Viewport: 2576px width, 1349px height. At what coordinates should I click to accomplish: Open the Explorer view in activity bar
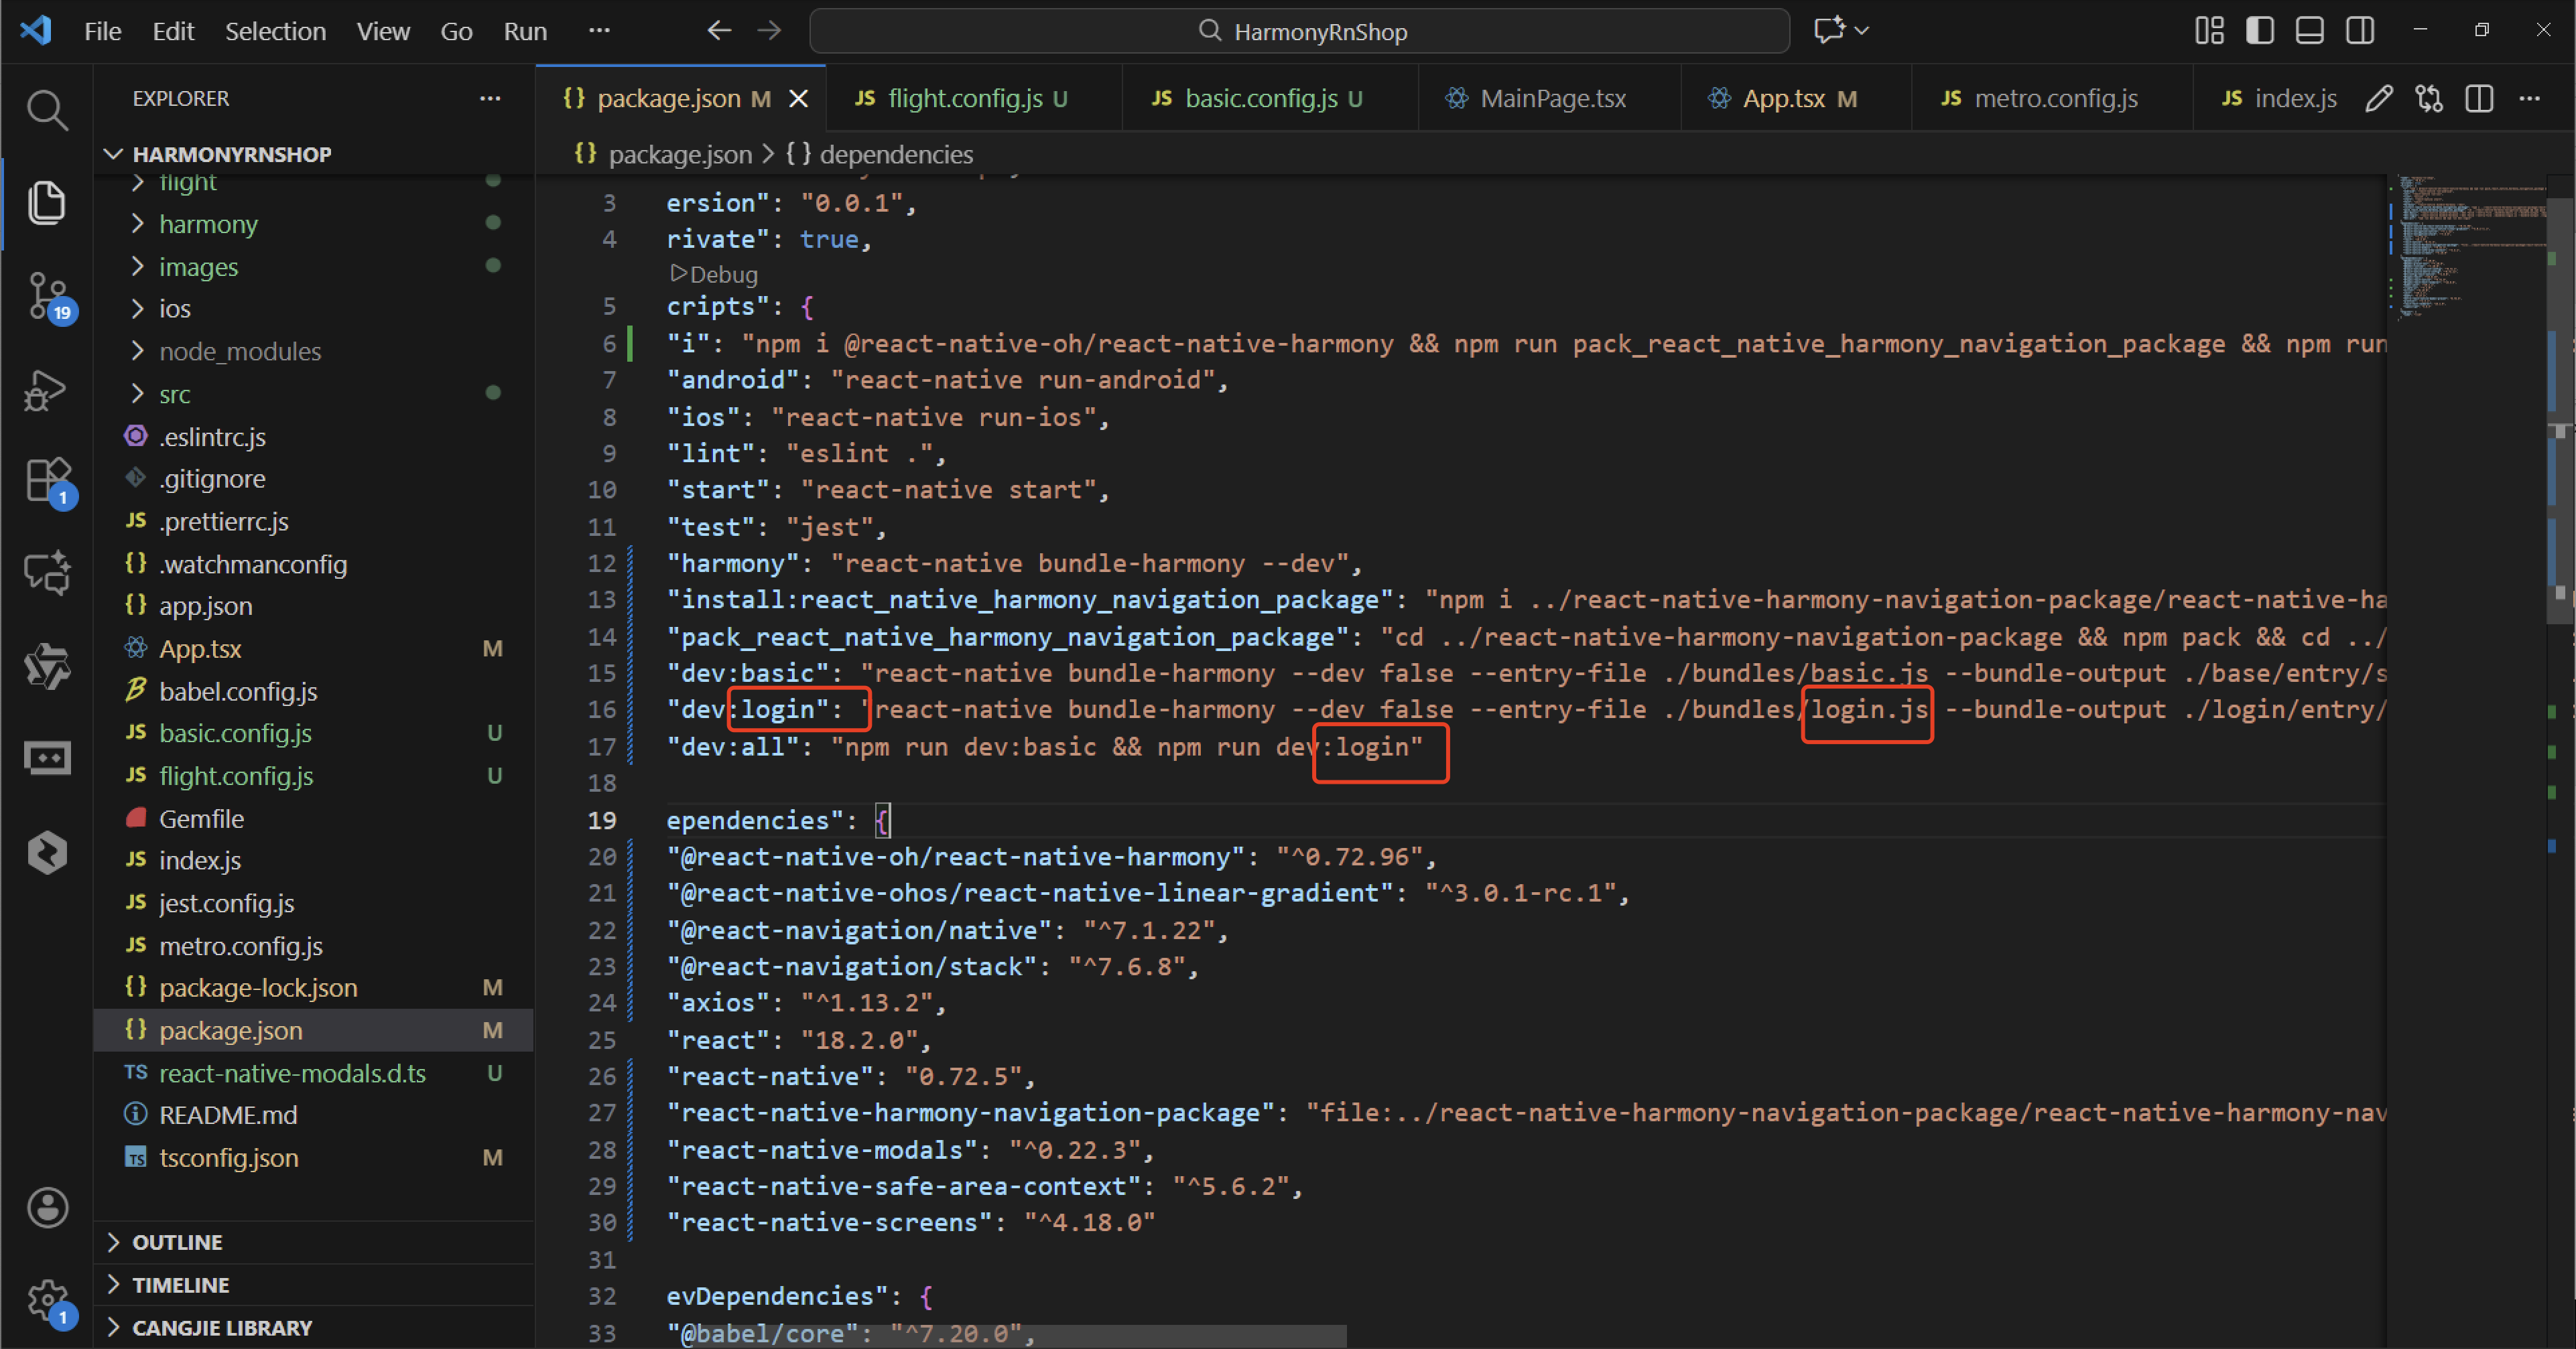pyautogui.click(x=46, y=202)
